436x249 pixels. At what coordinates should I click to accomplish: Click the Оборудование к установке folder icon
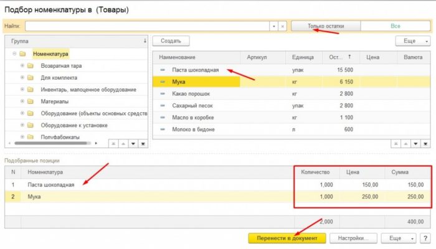(x=31, y=125)
